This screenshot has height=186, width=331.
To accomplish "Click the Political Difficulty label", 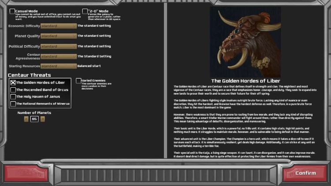I will pyautogui.click(x=24, y=46).
